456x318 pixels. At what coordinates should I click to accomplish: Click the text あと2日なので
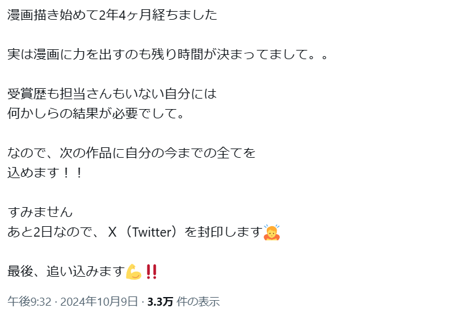[x=49, y=232]
